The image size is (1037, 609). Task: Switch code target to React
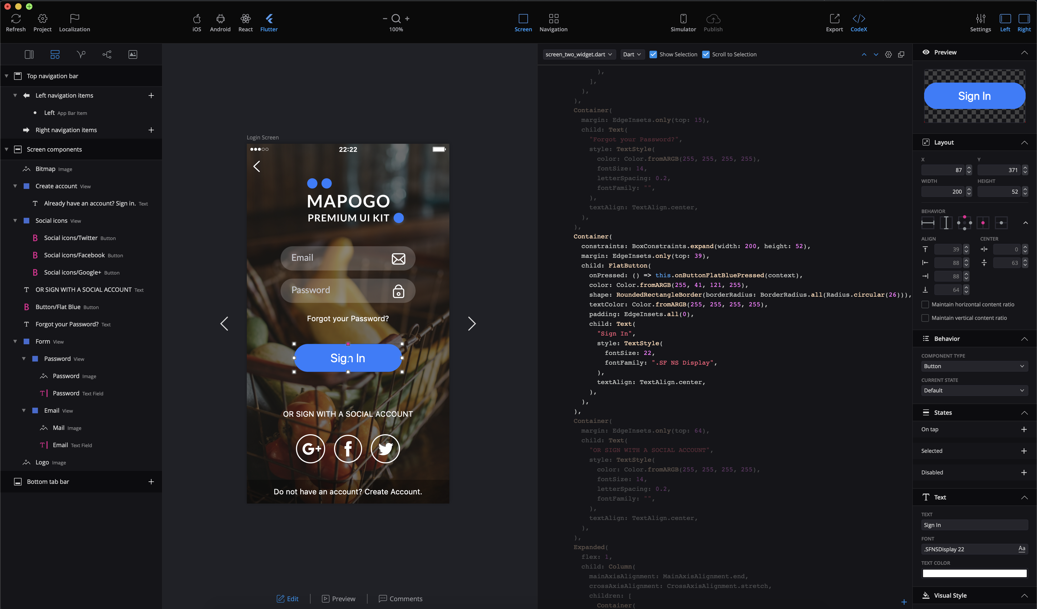point(245,19)
